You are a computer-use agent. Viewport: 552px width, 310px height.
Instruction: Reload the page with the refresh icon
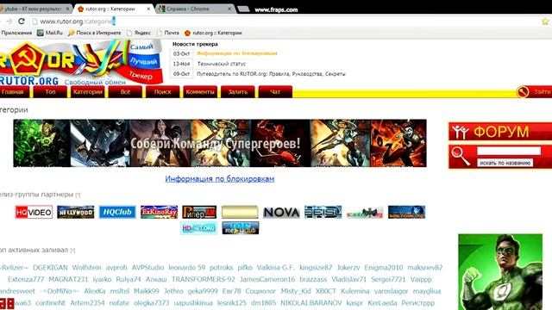(21, 22)
